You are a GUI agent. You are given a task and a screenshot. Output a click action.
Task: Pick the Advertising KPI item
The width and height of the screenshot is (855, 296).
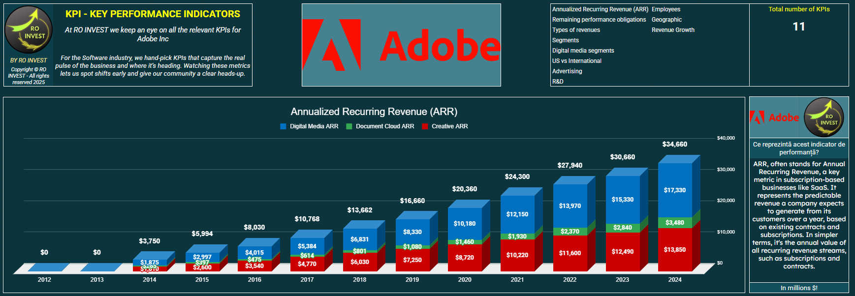(567, 71)
